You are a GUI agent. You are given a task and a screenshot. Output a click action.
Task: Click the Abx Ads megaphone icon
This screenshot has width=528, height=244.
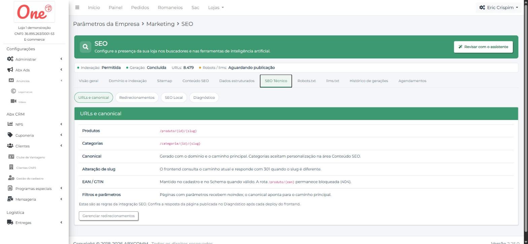click(x=10, y=70)
